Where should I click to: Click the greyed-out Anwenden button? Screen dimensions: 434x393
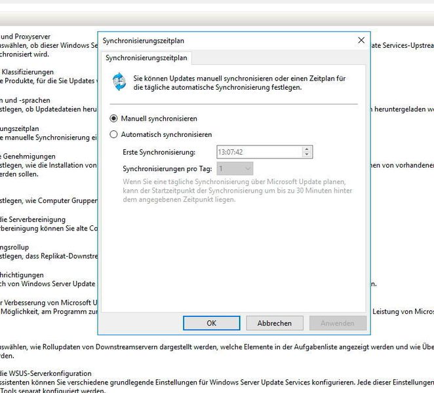click(338, 323)
